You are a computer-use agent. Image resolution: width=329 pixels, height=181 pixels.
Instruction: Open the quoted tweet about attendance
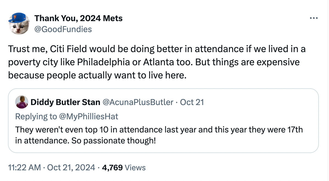click(x=163, y=121)
